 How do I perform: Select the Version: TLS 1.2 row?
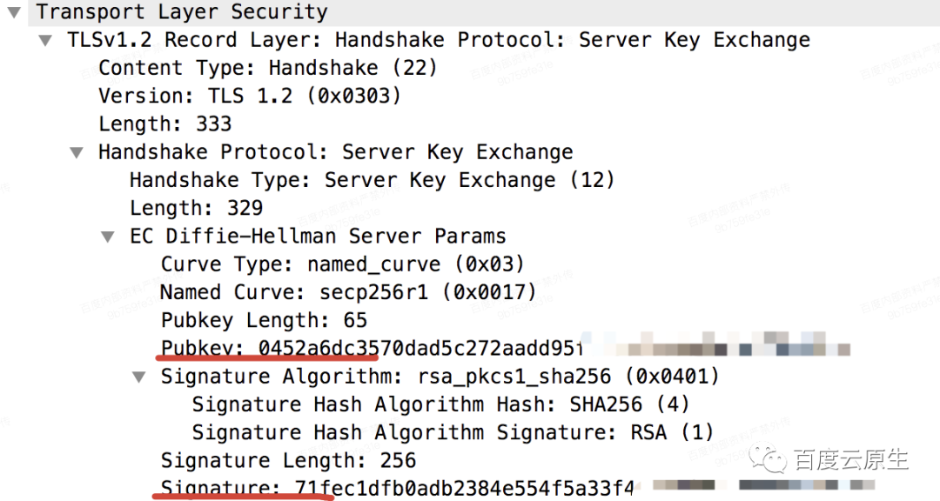[250, 96]
